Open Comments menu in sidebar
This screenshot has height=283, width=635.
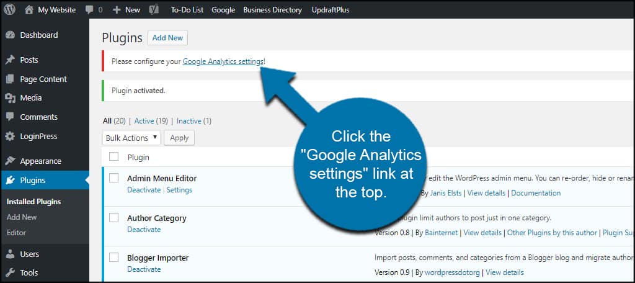click(x=39, y=117)
